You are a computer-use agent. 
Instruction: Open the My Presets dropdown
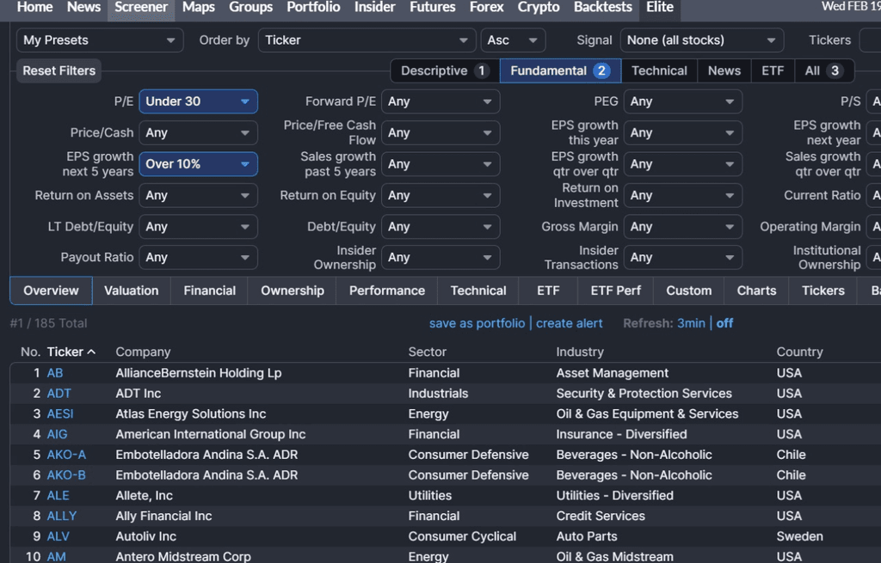[99, 40]
